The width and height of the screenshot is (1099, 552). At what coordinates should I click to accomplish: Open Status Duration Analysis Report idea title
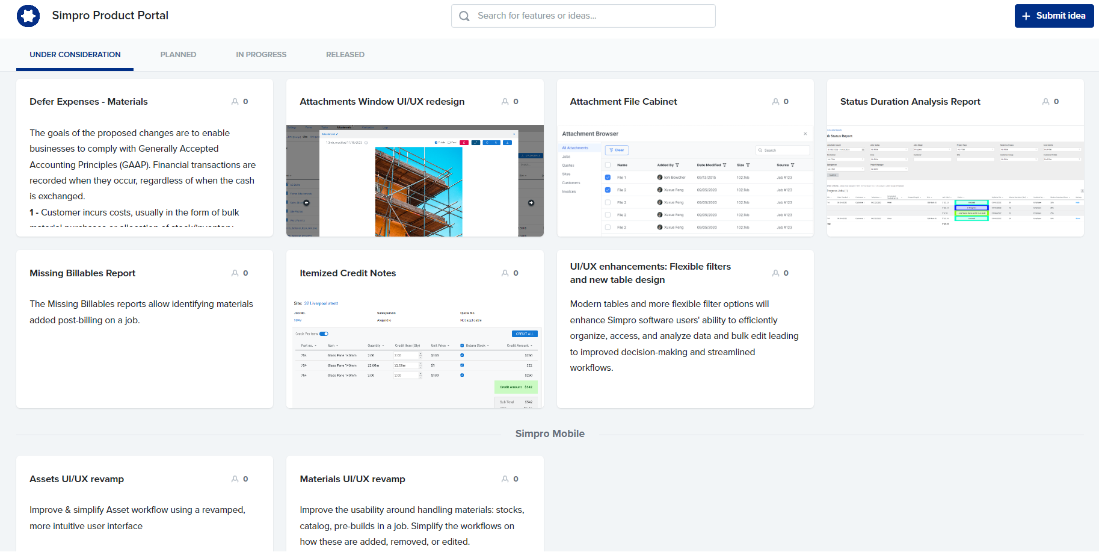(x=910, y=102)
